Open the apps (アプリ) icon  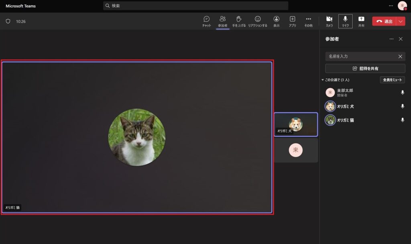point(293,21)
